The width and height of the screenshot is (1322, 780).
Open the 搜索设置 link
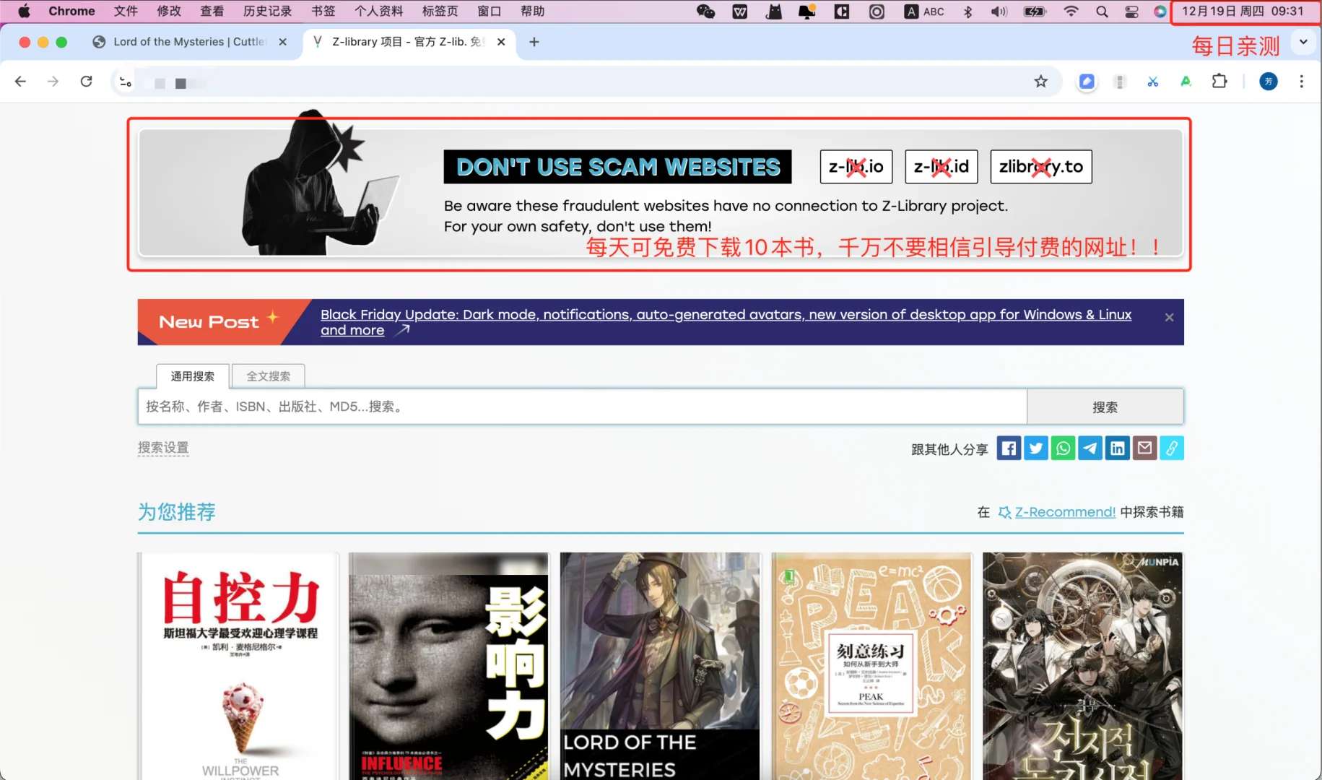click(x=163, y=448)
